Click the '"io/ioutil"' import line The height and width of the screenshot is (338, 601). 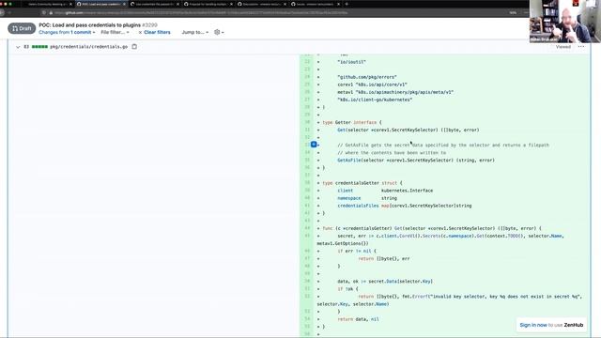tap(351, 62)
